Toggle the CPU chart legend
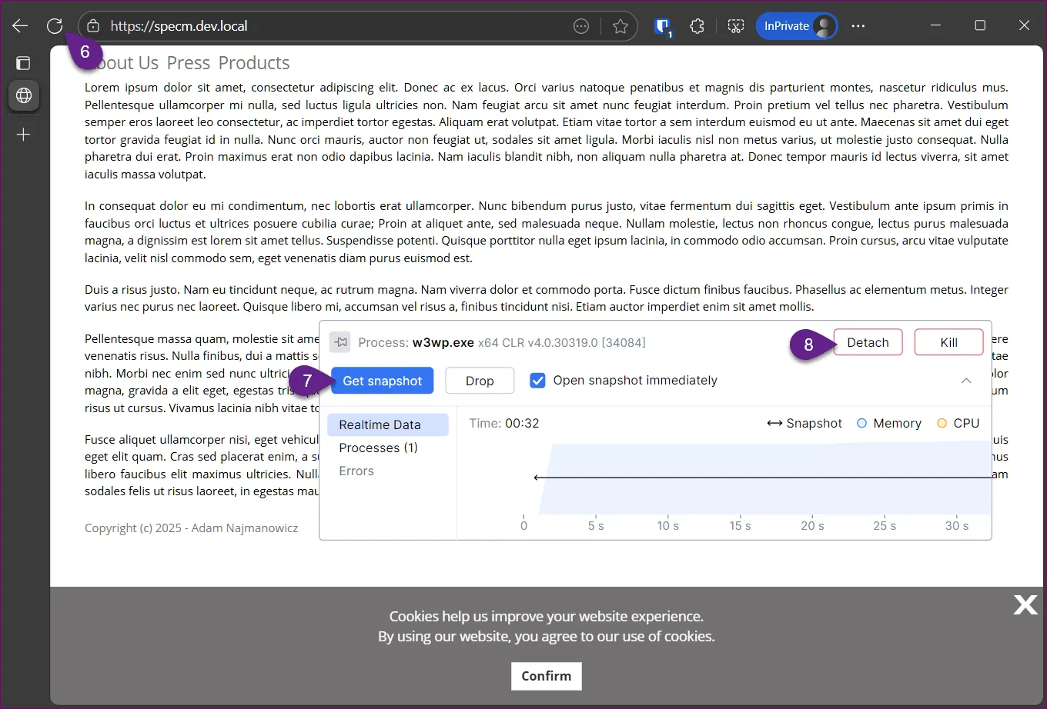This screenshot has width=1047, height=709. click(x=958, y=424)
